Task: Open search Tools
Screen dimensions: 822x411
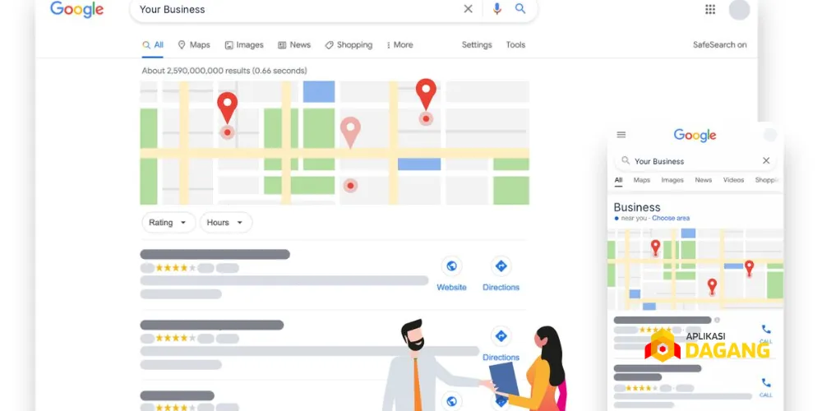Action: point(515,45)
